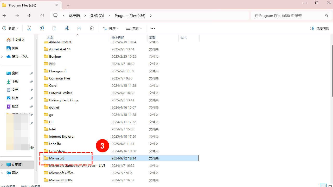Click the Cut scissors icon
Viewport: 333px width, 187px height.
click(29, 28)
